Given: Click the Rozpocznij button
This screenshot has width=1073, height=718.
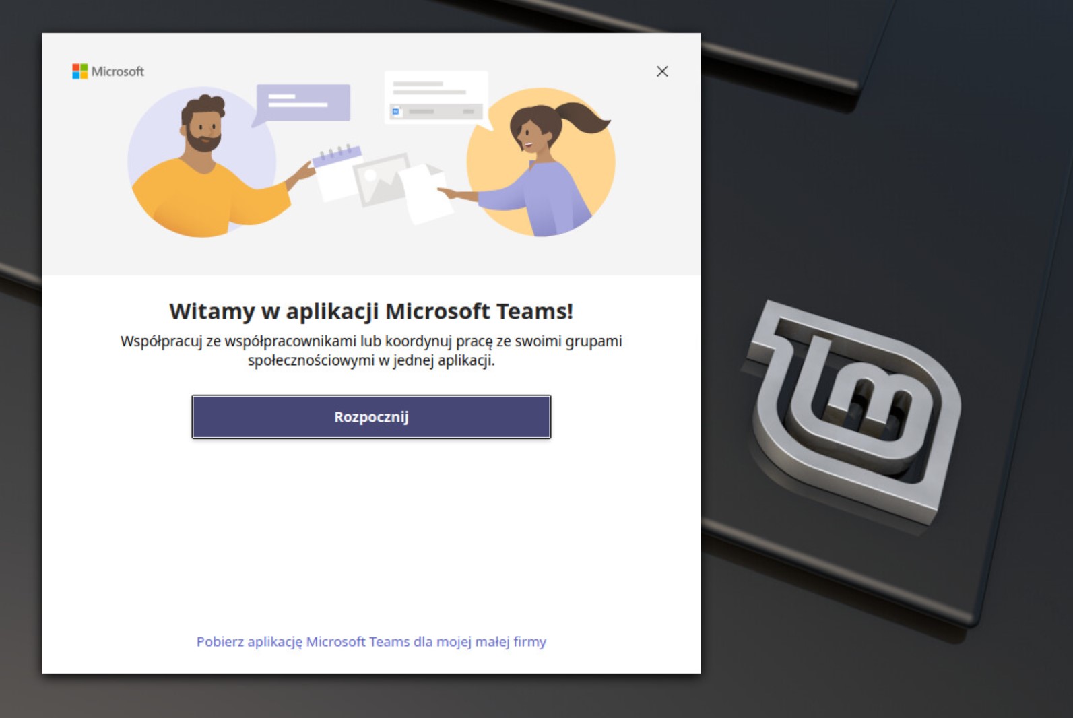Looking at the screenshot, I should [x=371, y=417].
